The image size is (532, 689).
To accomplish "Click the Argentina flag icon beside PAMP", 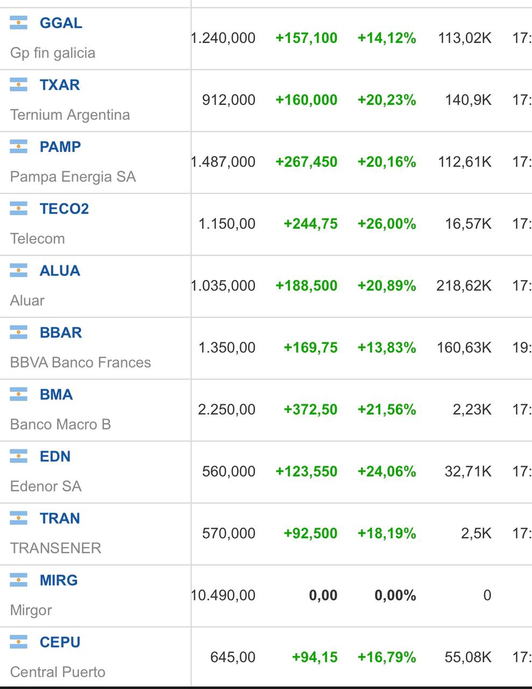I will (x=18, y=146).
